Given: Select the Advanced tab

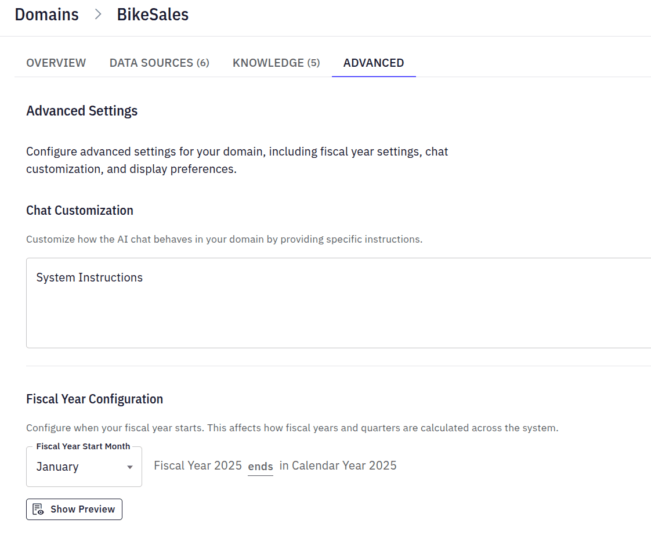Looking at the screenshot, I should click(374, 63).
